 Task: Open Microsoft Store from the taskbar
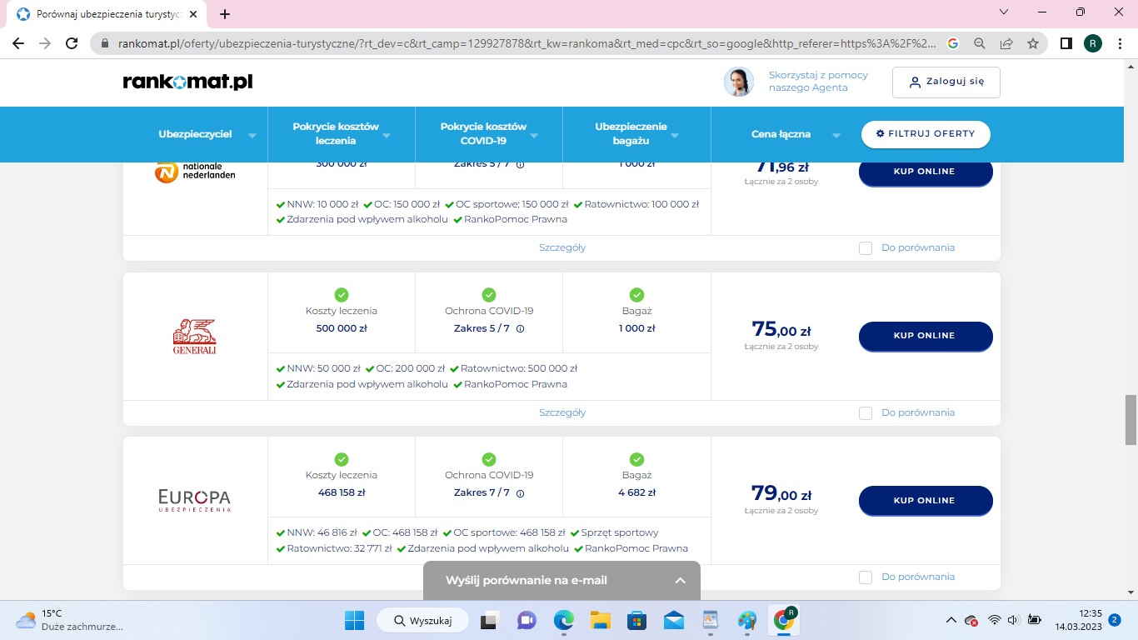pyautogui.click(x=637, y=620)
